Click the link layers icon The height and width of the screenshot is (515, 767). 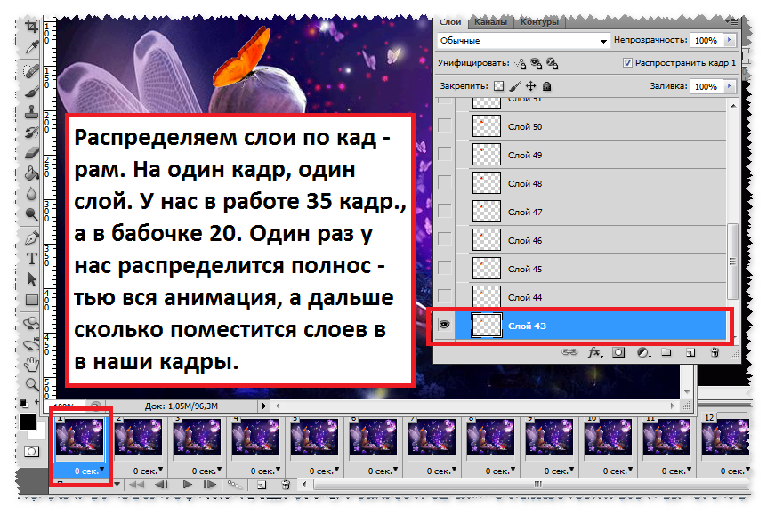[569, 352]
